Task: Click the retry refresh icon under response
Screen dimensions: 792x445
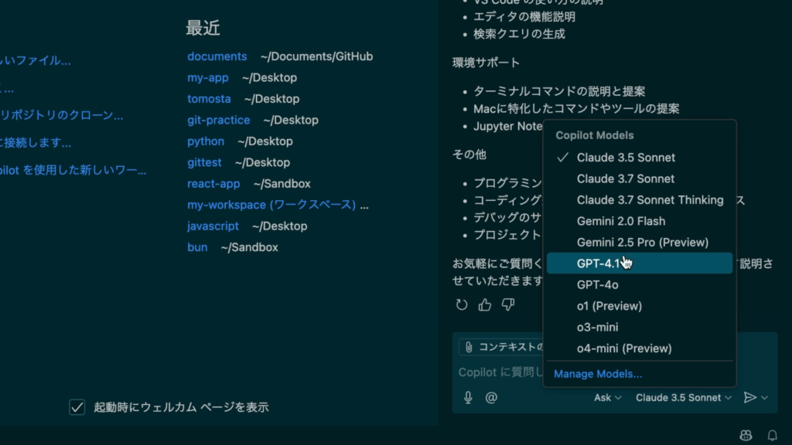Action: (x=462, y=304)
